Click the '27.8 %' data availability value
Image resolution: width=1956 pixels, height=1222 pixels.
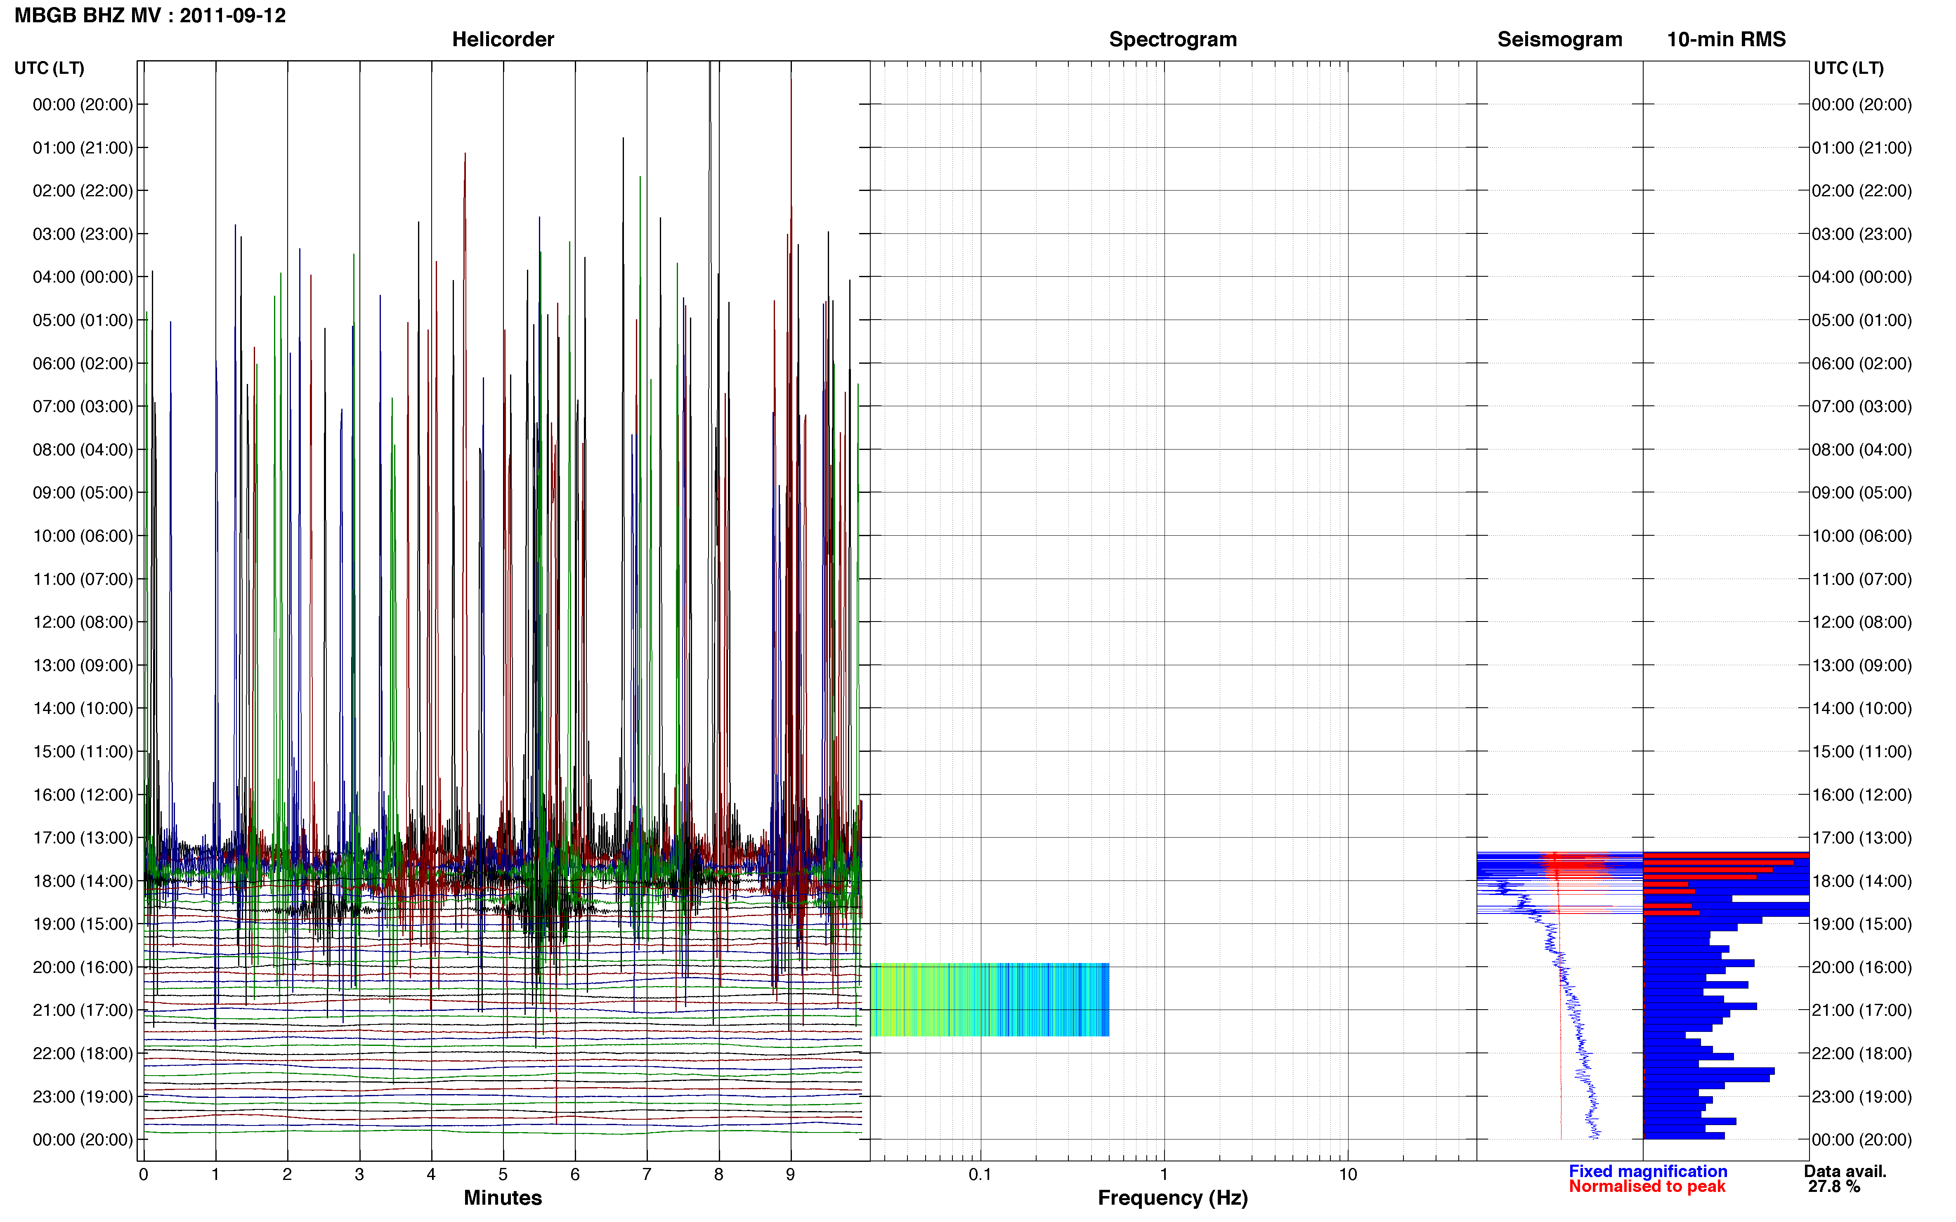[1835, 1187]
